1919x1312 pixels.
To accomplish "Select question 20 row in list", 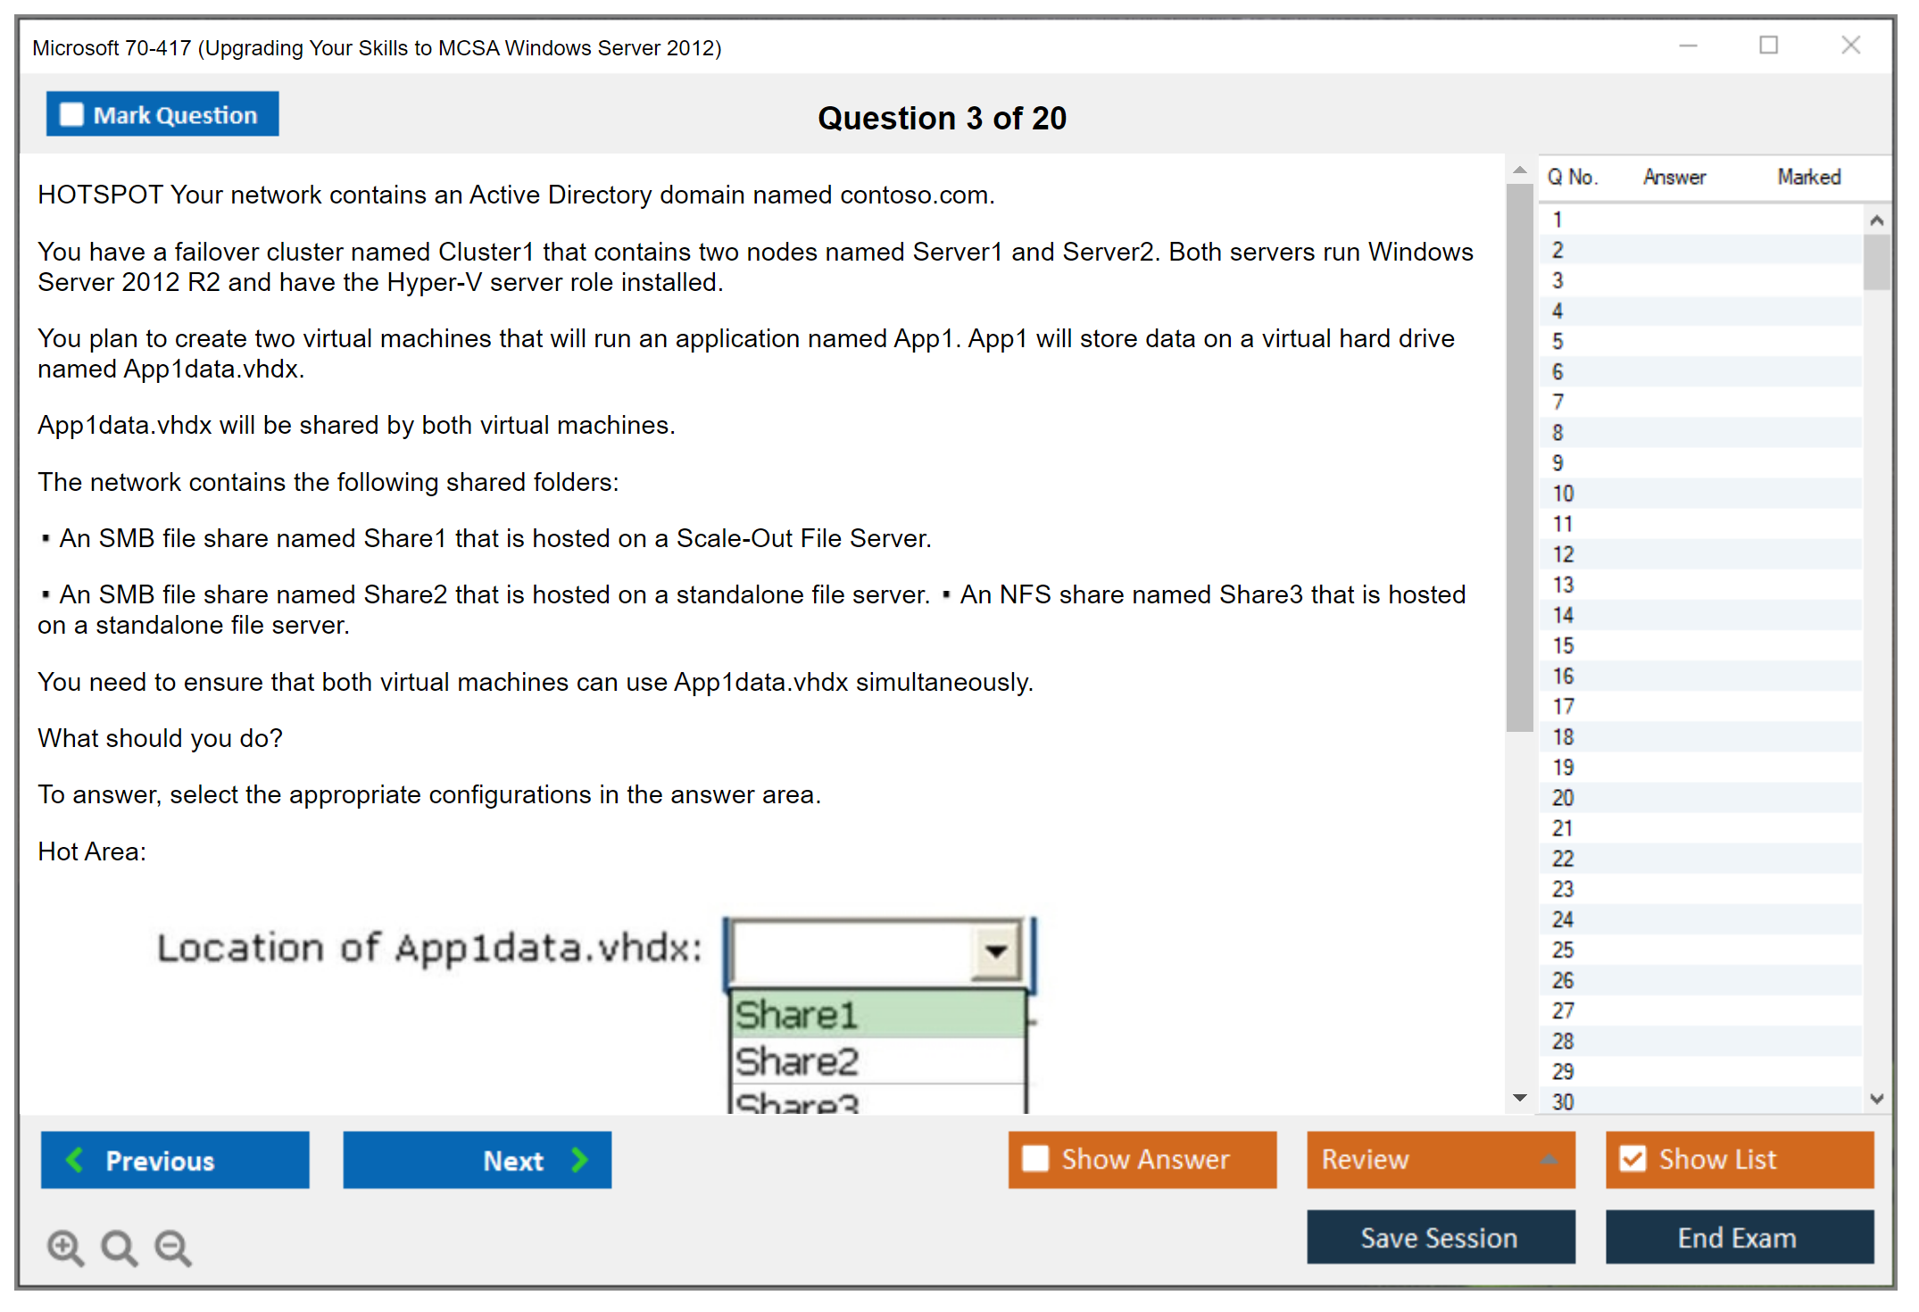I will pos(1563,798).
